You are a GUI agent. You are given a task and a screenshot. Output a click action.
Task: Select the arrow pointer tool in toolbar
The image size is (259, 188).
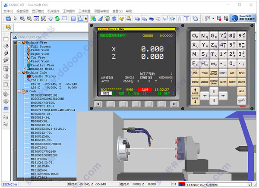(x=15, y=19)
